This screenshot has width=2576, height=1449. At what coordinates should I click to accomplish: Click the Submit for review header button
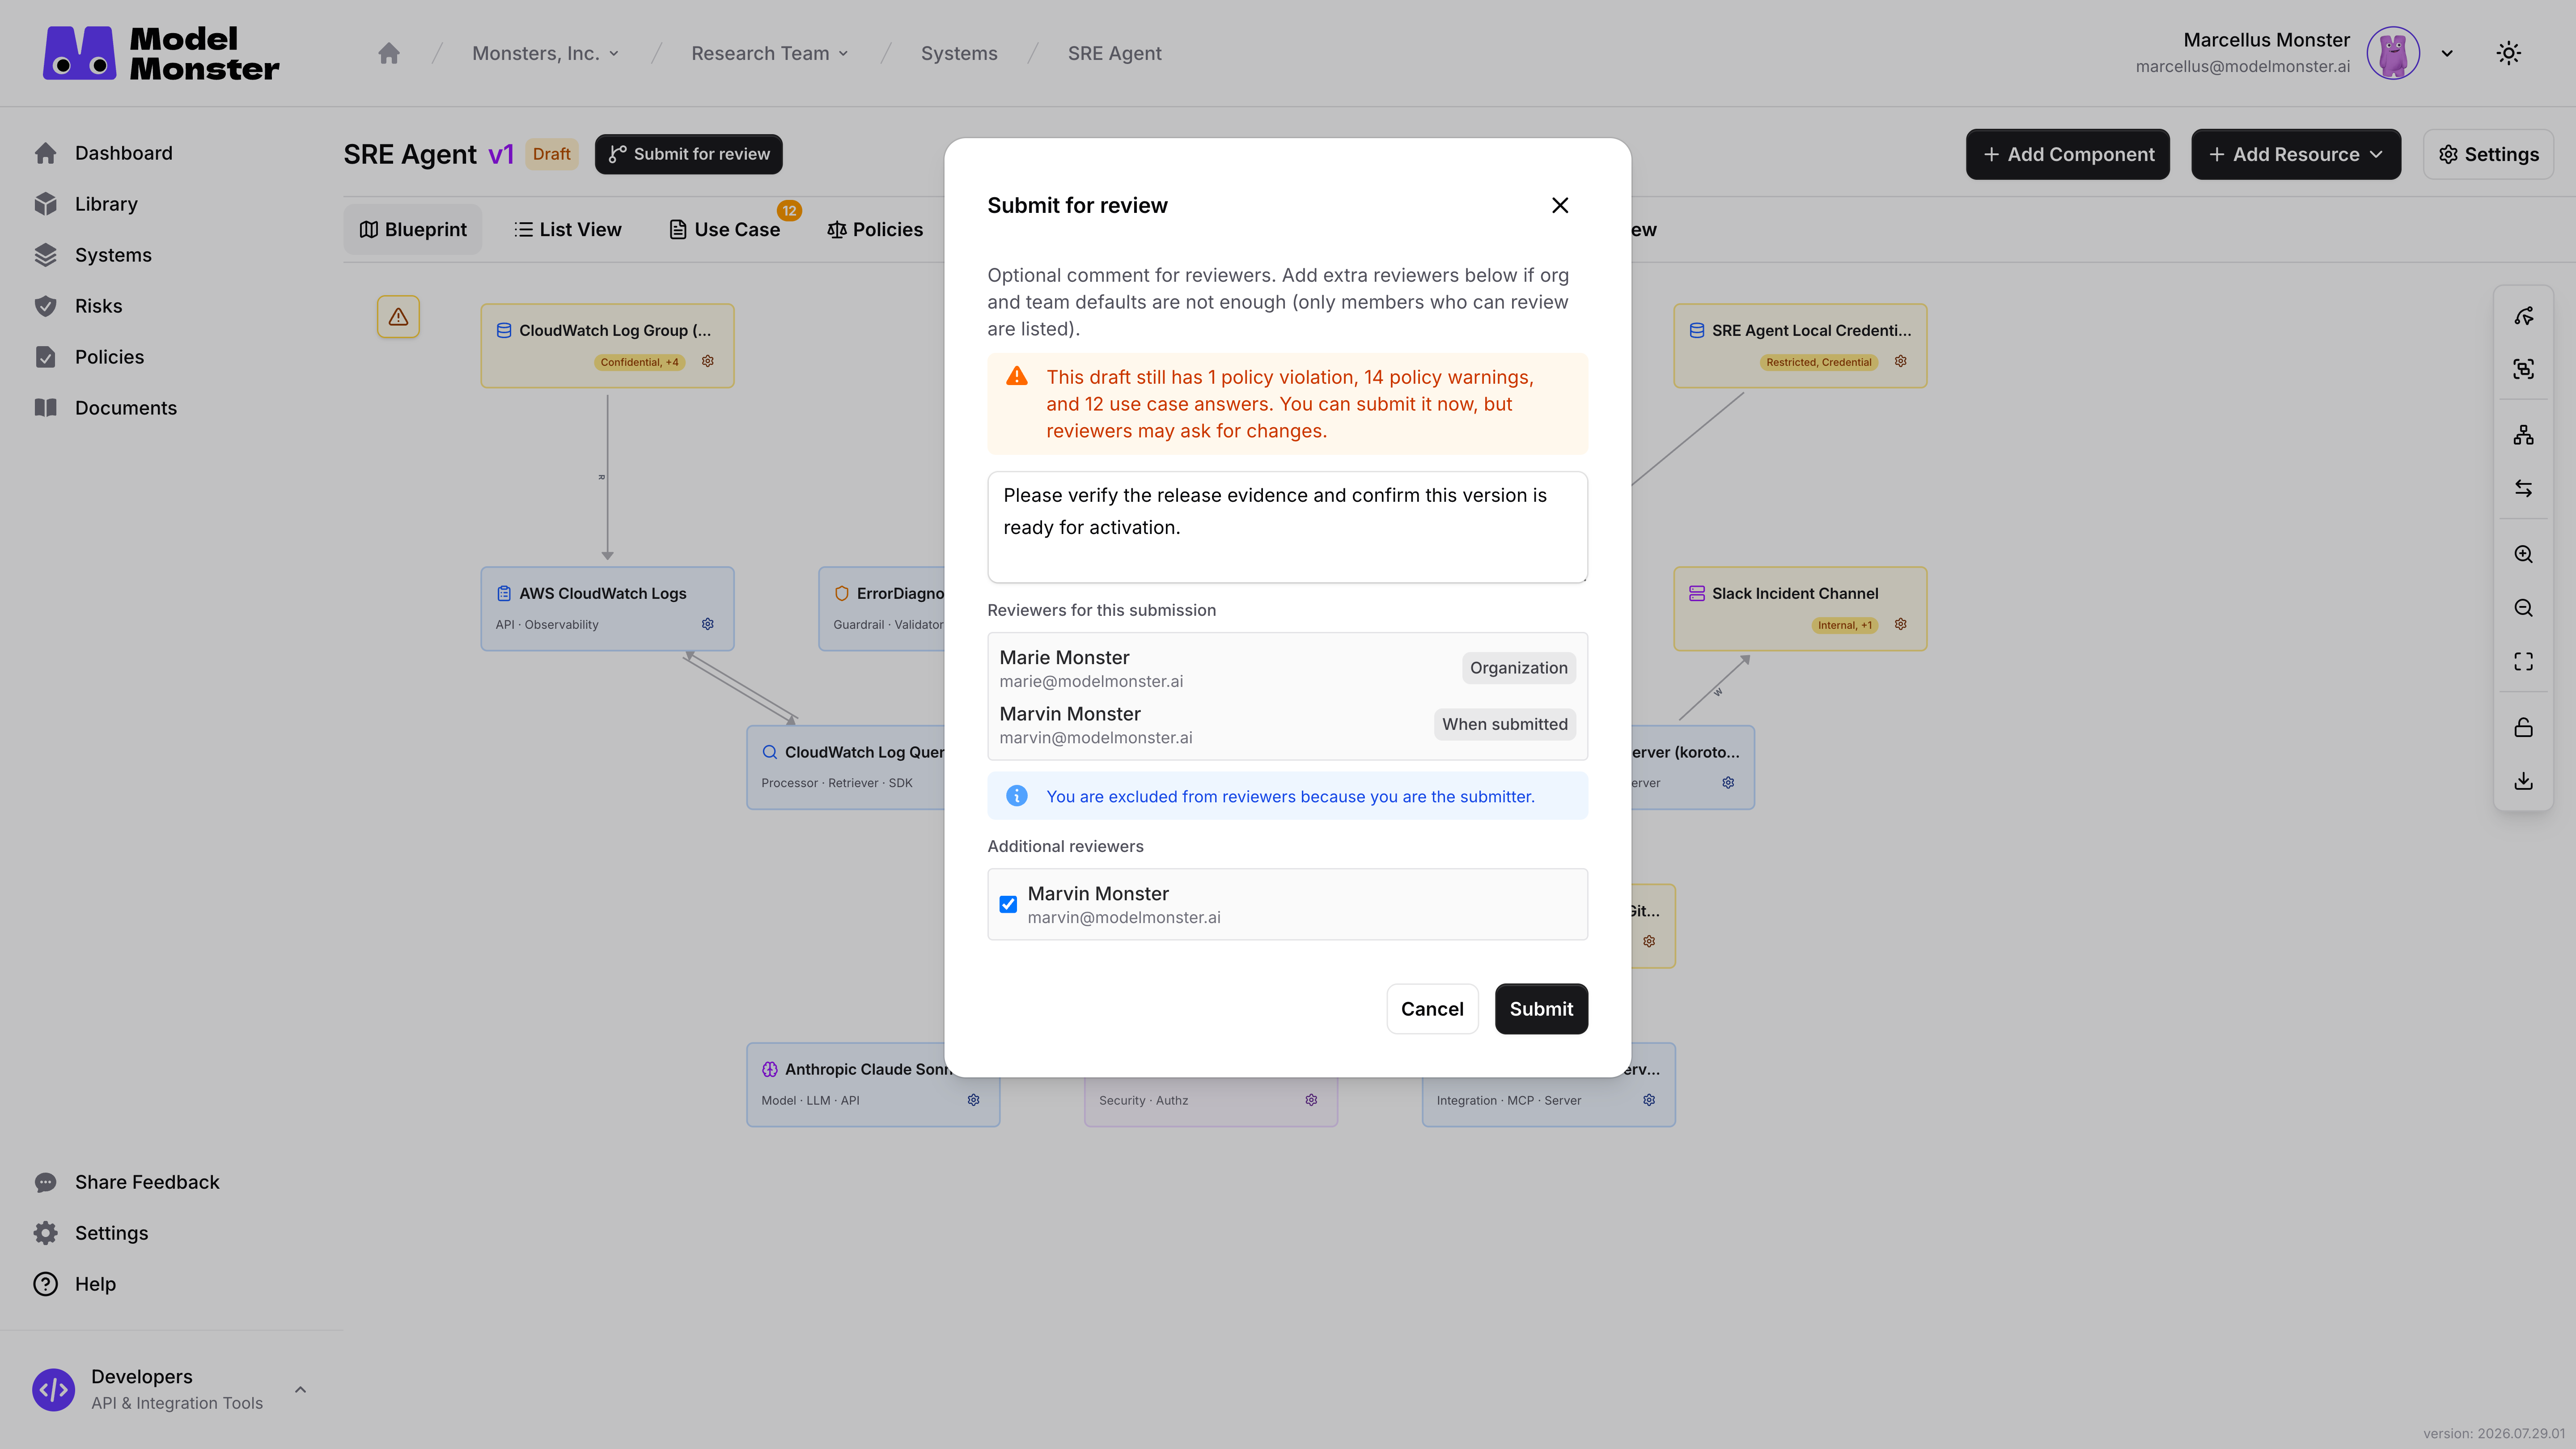(689, 154)
